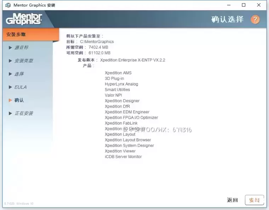Viewport: 269px width, 210px height.
Task: Click the Xpedition System Designer entry
Action: [129, 145]
